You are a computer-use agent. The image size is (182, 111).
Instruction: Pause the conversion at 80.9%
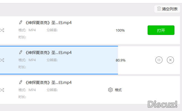click(x=159, y=60)
